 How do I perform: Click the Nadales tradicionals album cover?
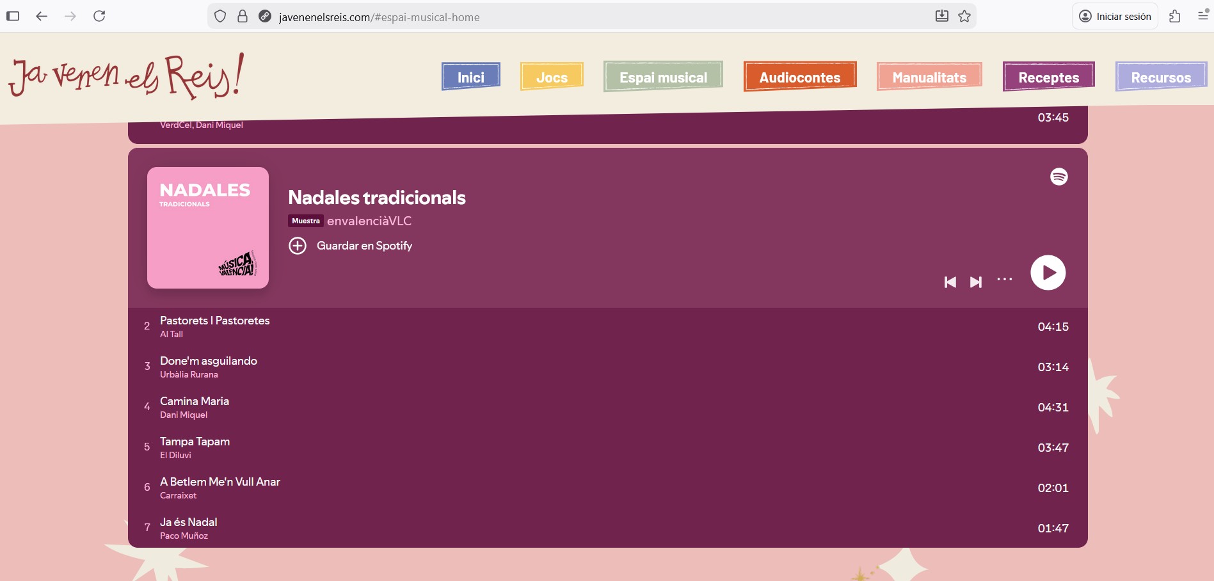coord(208,228)
